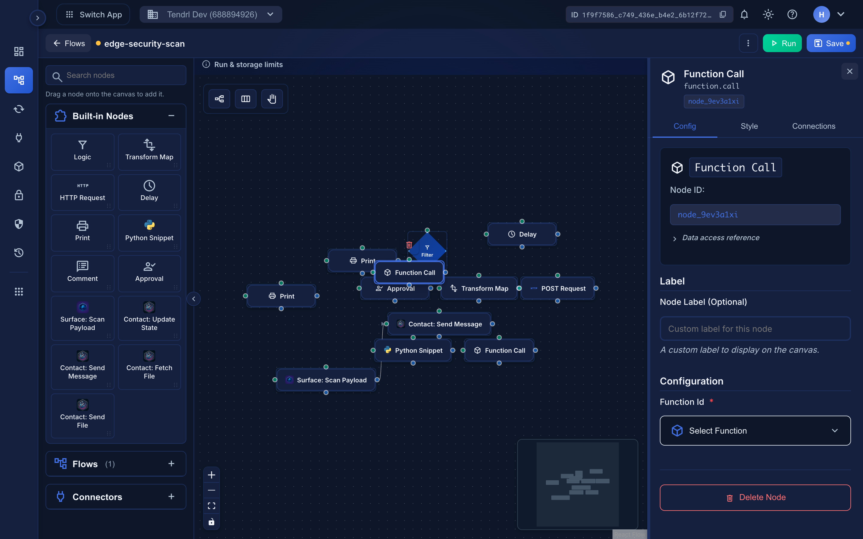Toggle the pan hand tool
Viewport: 863px width, 539px height.
272,99
